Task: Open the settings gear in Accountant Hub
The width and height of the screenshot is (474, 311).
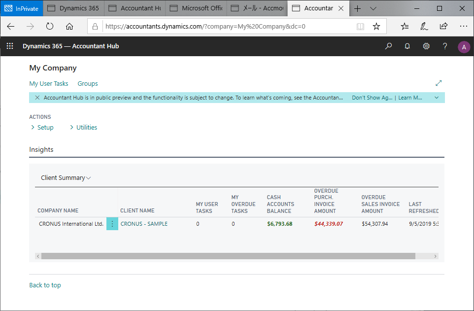Action: click(426, 46)
